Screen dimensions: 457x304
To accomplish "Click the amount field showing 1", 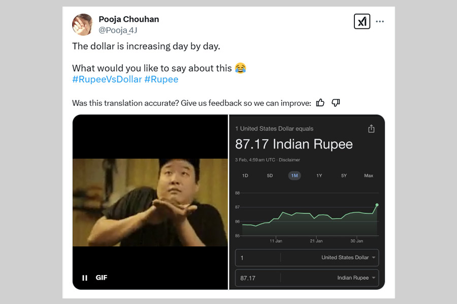I will (257, 257).
